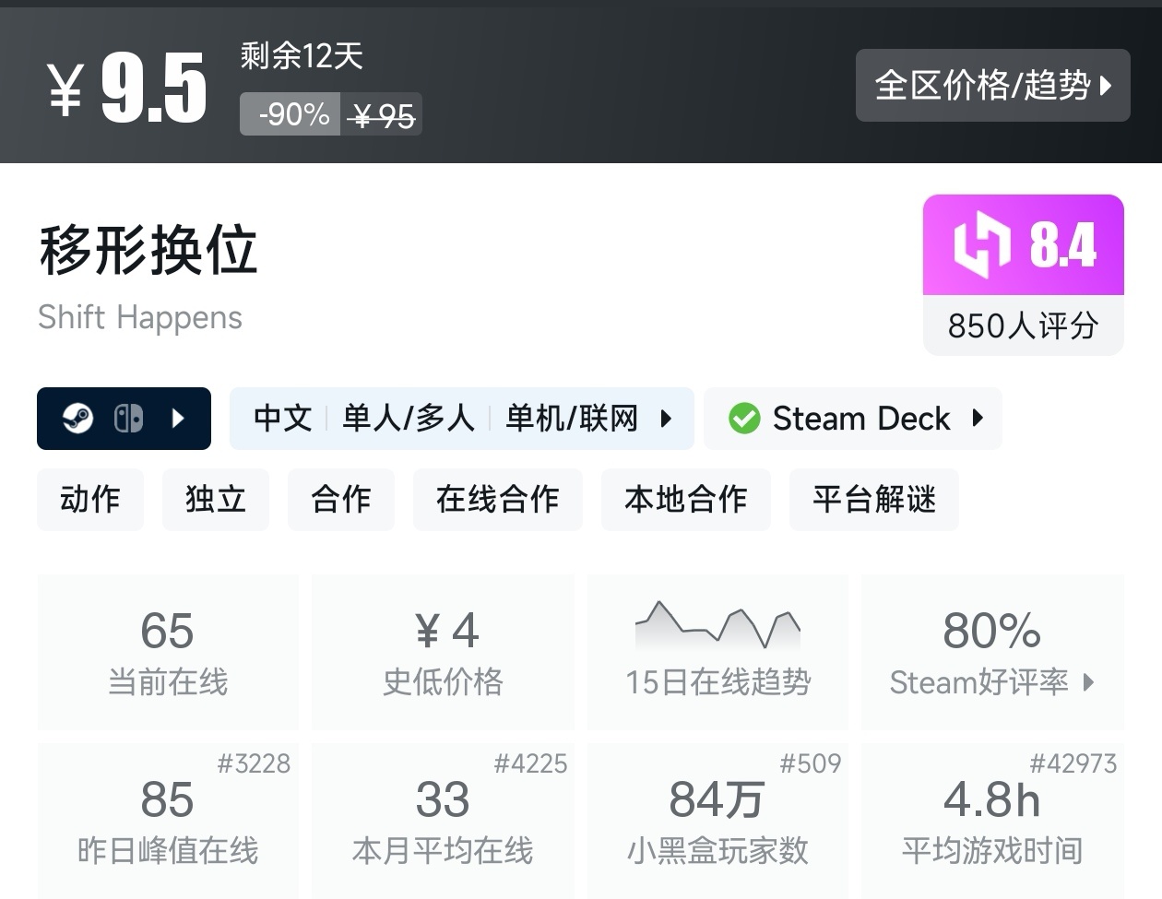Select the 动作 tag
The width and height of the screenshot is (1162, 899).
click(x=90, y=500)
